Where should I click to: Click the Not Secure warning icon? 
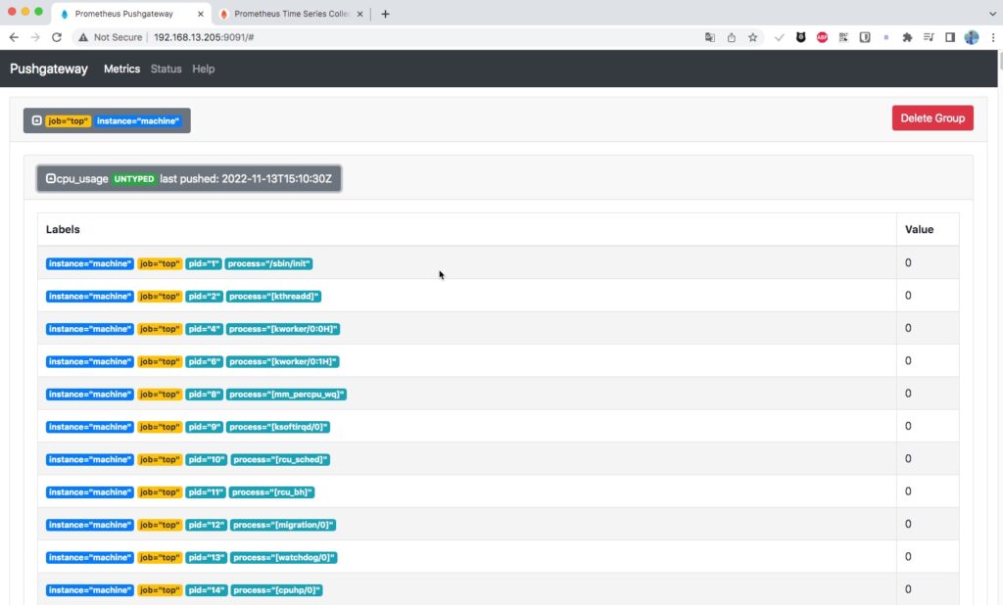[83, 37]
